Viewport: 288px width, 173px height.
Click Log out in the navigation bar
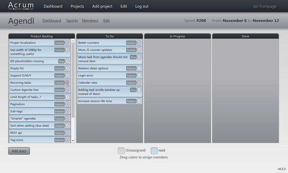[x=142, y=6]
